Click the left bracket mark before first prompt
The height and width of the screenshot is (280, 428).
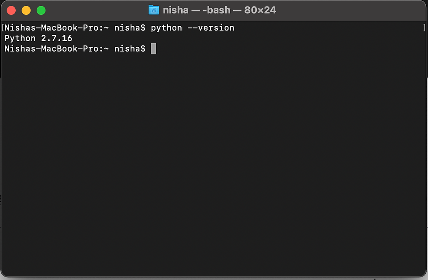pyautogui.click(x=3, y=28)
